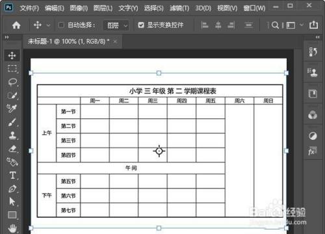Close the 未标题-1 document tab
Viewport: 325px width, 234px height.
(115, 42)
